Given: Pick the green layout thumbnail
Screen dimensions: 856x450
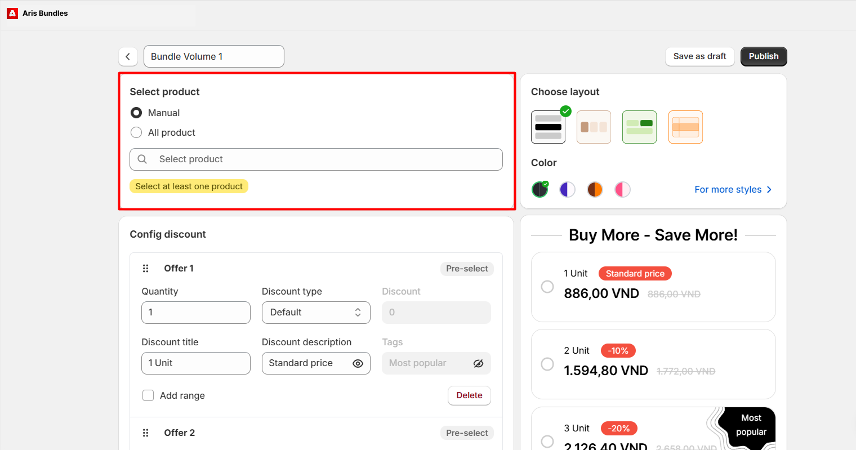Looking at the screenshot, I should (640, 127).
